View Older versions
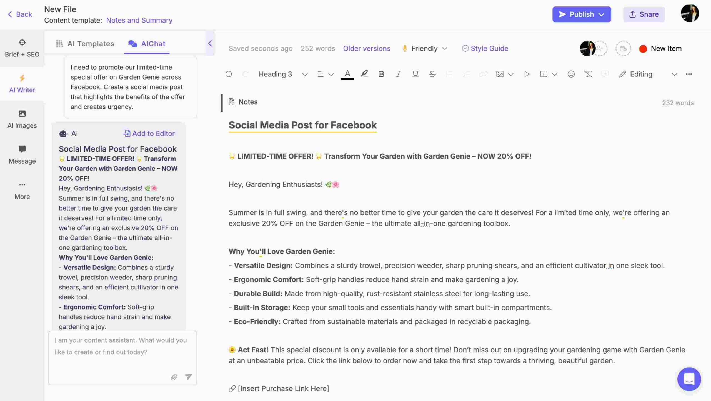This screenshot has height=401, width=711. (367, 48)
